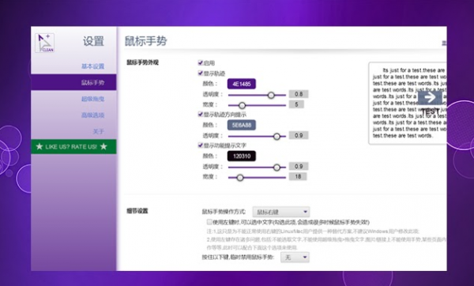Click the CLEAN cursor logo icon
474x286 pixels.
point(45,43)
